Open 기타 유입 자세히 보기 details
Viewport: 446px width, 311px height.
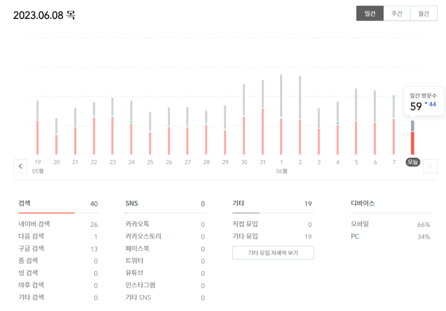click(273, 253)
